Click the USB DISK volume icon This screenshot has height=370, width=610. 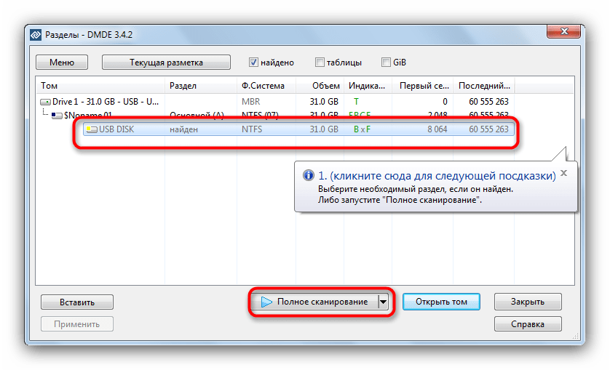(x=92, y=129)
